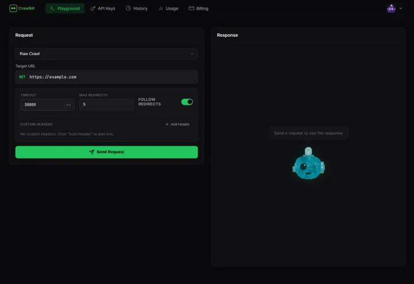Open the Billing tab
414x284 pixels.
tap(198, 9)
